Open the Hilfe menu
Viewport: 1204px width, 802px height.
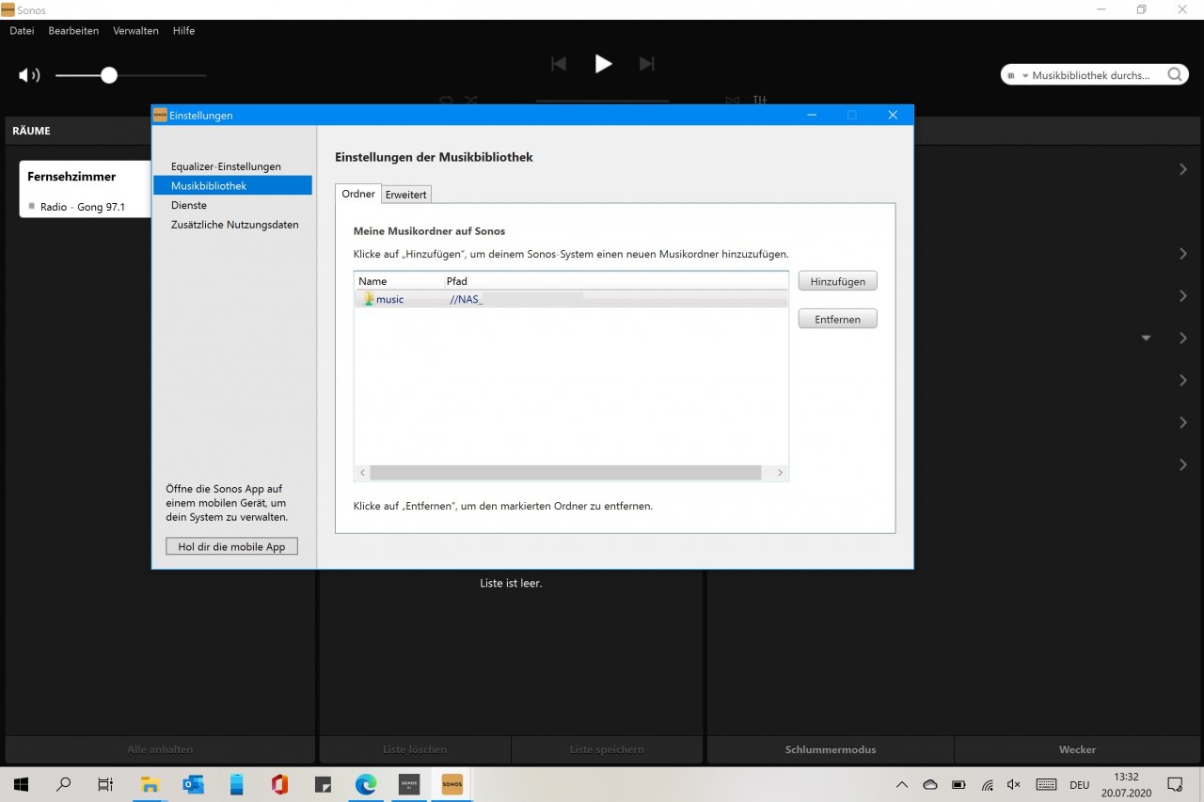pos(183,30)
